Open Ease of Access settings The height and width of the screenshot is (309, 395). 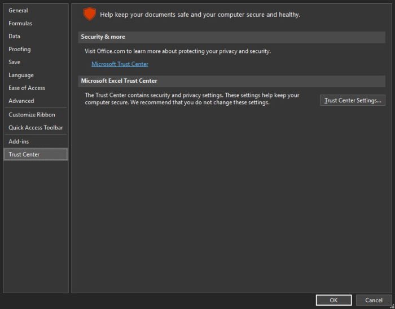(27, 88)
